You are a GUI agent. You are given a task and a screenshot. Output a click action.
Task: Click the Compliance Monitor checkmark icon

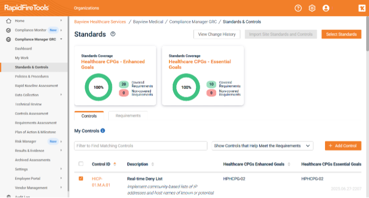[9, 30]
